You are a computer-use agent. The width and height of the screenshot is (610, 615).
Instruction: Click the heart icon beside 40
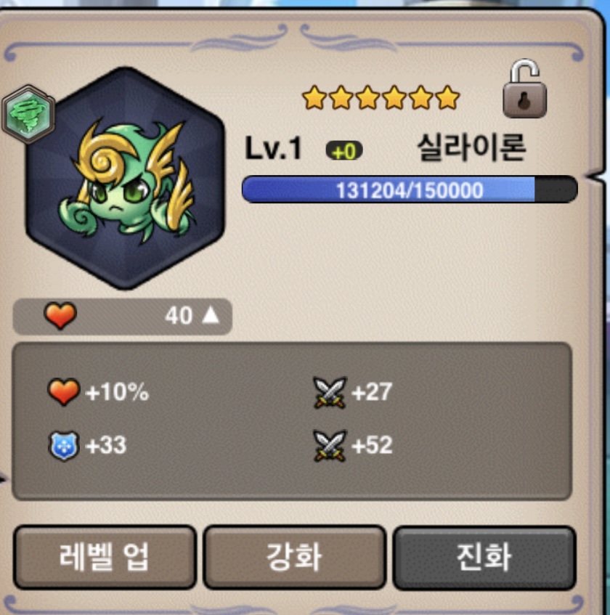[60, 315]
